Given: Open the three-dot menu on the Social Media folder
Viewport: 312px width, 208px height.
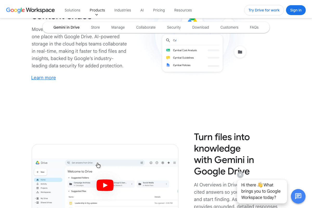Looking at the screenshot, I should pyautogui.click(x=166, y=184).
